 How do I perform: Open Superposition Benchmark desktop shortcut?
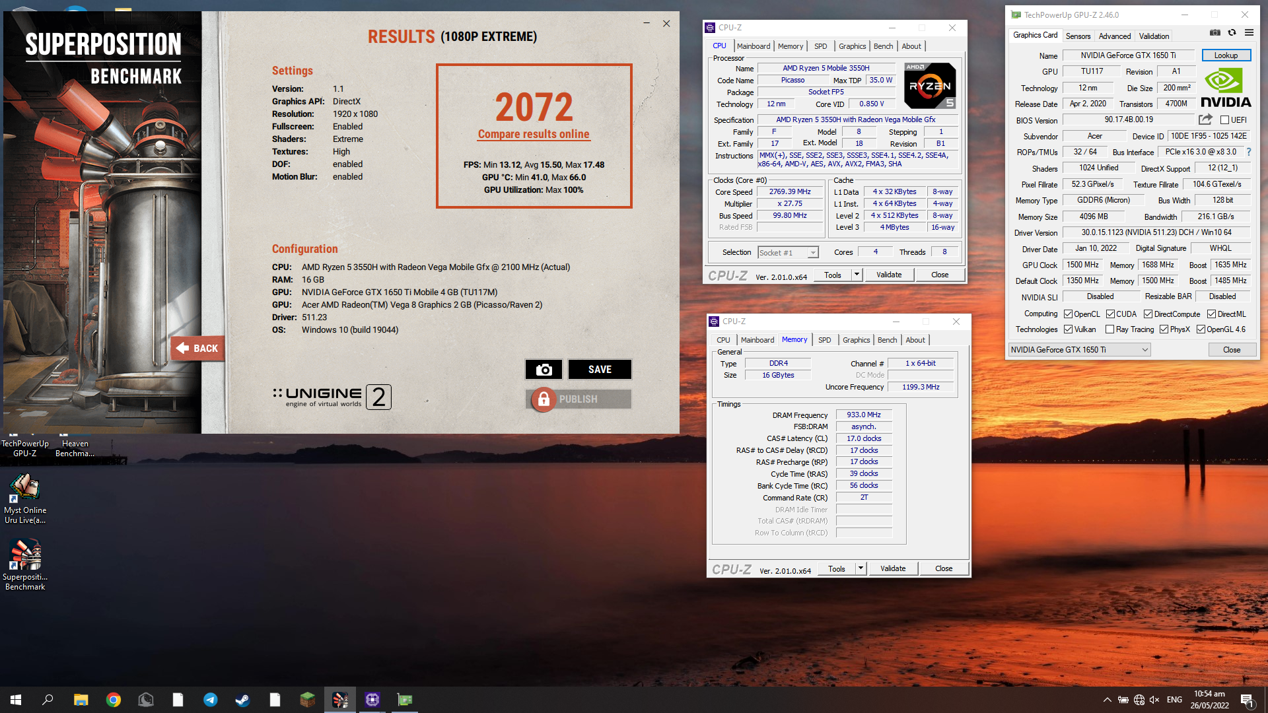point(25,565)
